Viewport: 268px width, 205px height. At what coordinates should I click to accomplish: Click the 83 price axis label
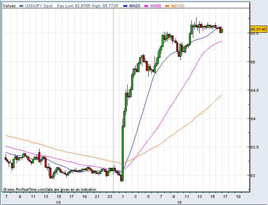point(253,176)
